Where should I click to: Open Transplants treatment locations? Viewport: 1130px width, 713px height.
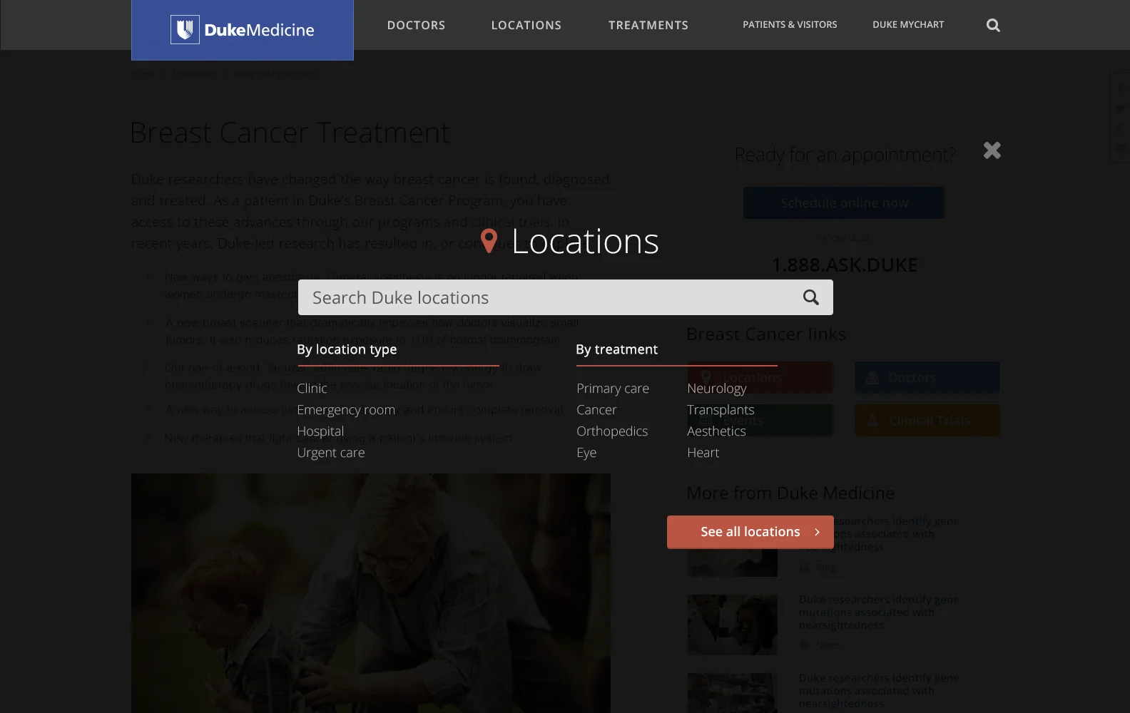(721, 410)
